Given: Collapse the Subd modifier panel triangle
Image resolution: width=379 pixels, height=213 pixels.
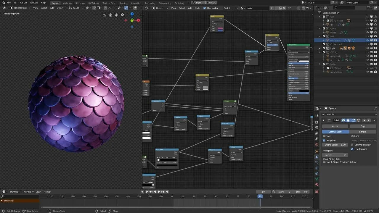Looking at the screenshot, I should pos(324,120).
